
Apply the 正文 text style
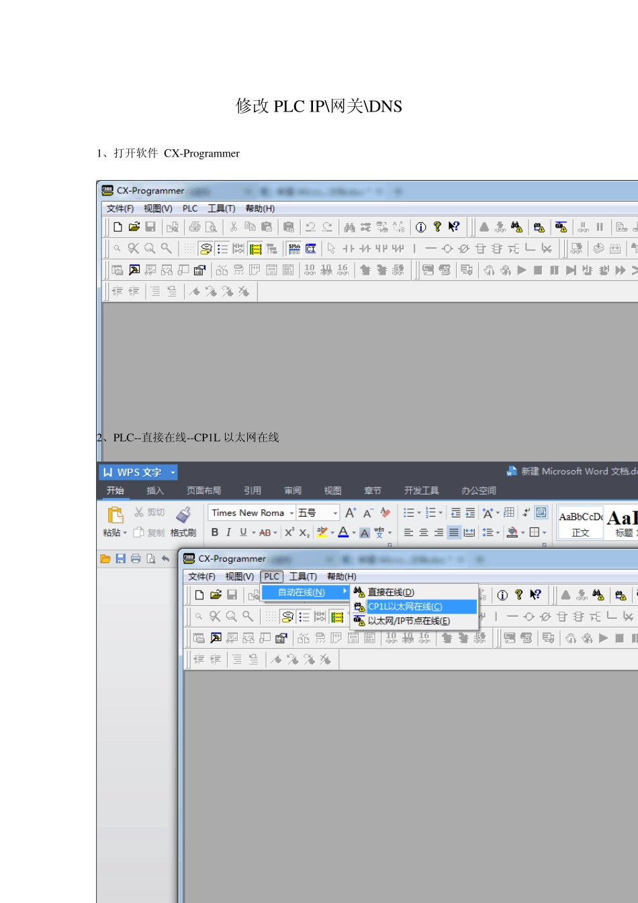click(580, 523)
